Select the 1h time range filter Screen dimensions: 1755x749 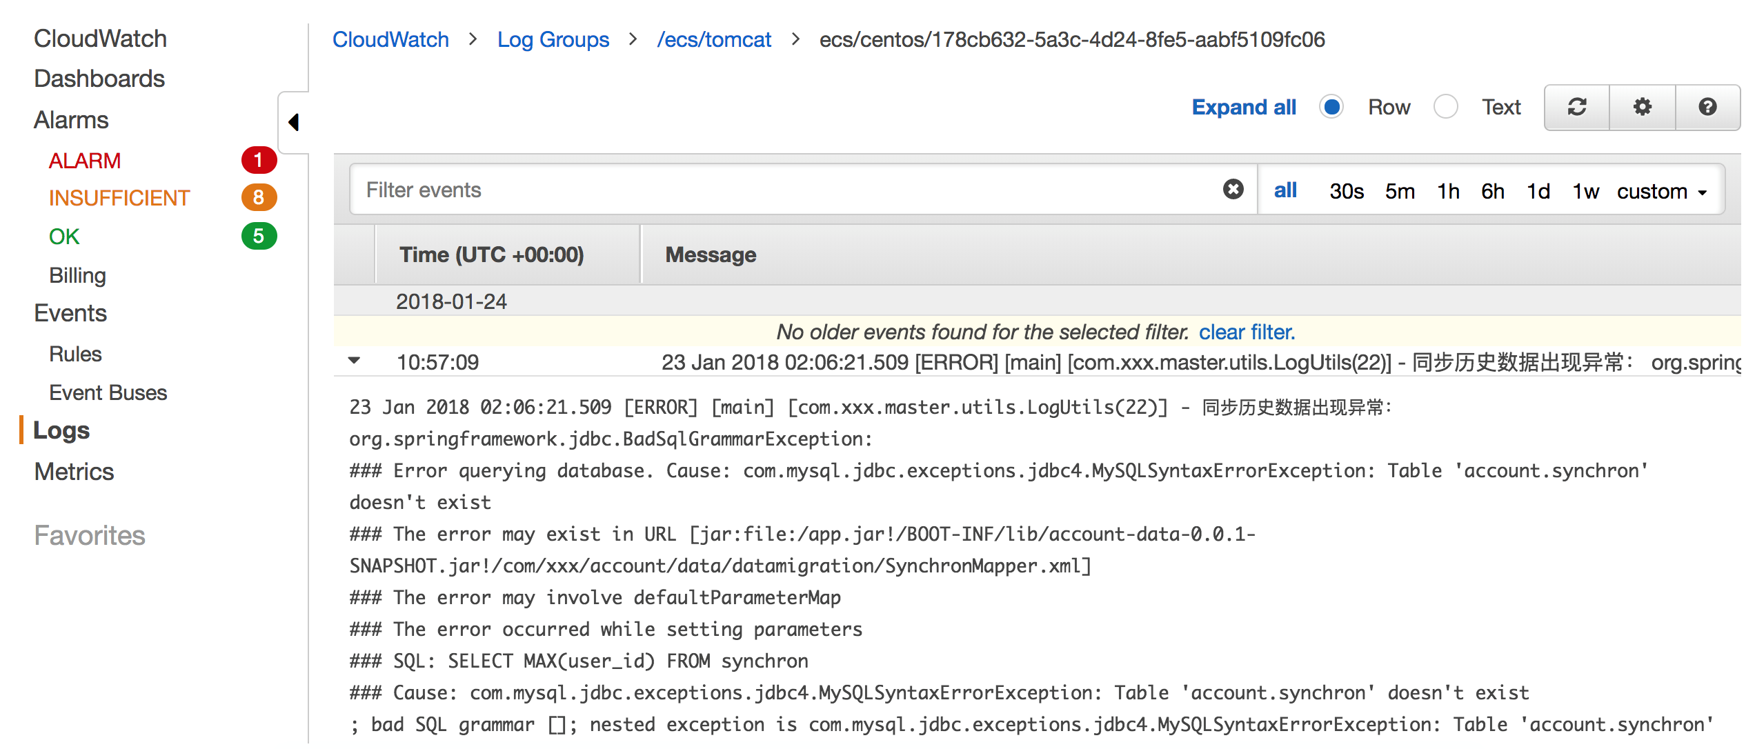(x=1448, y=191)
